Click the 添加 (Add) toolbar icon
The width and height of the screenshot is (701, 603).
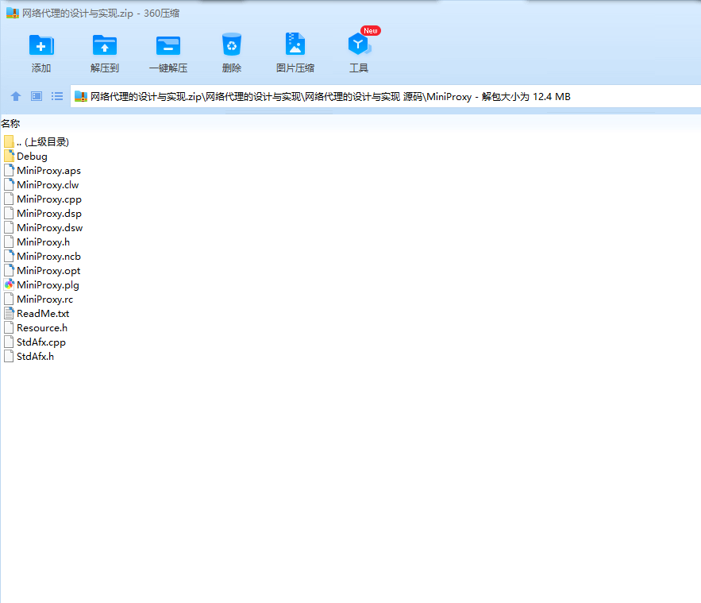pyautogui.click(x=41, y=45)
